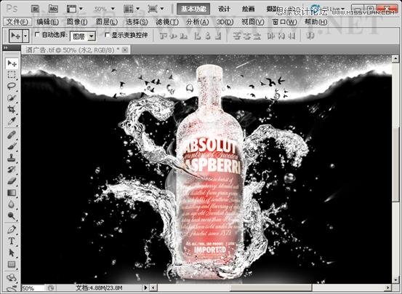This screenshot has height=294, width=402.
Task: Select the Quick Selection tool
Action: (x=12, y=98)
